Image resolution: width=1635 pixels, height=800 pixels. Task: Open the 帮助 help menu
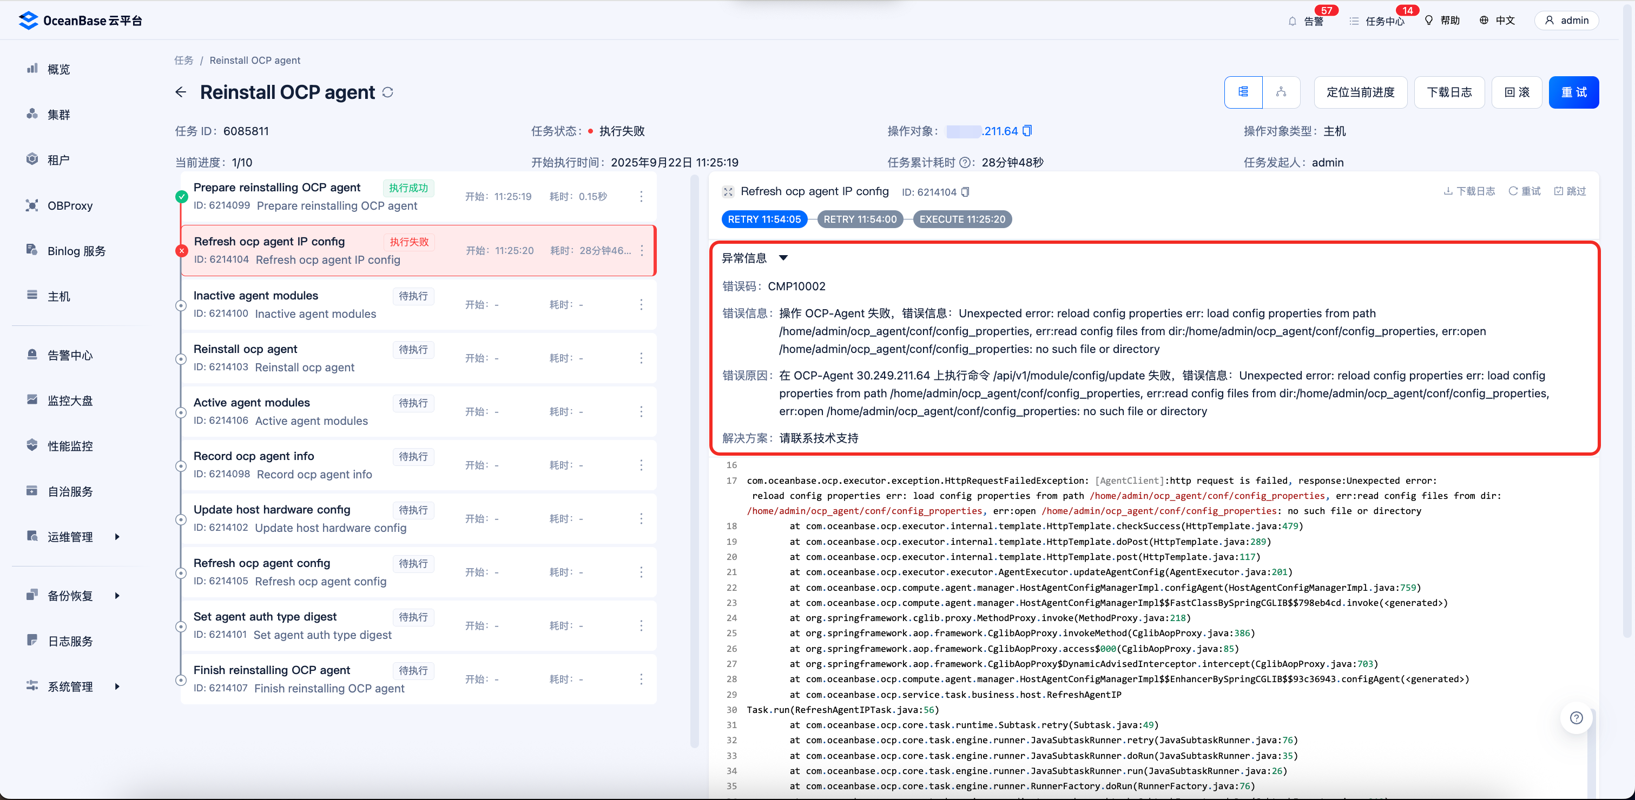coord(1442,21)
